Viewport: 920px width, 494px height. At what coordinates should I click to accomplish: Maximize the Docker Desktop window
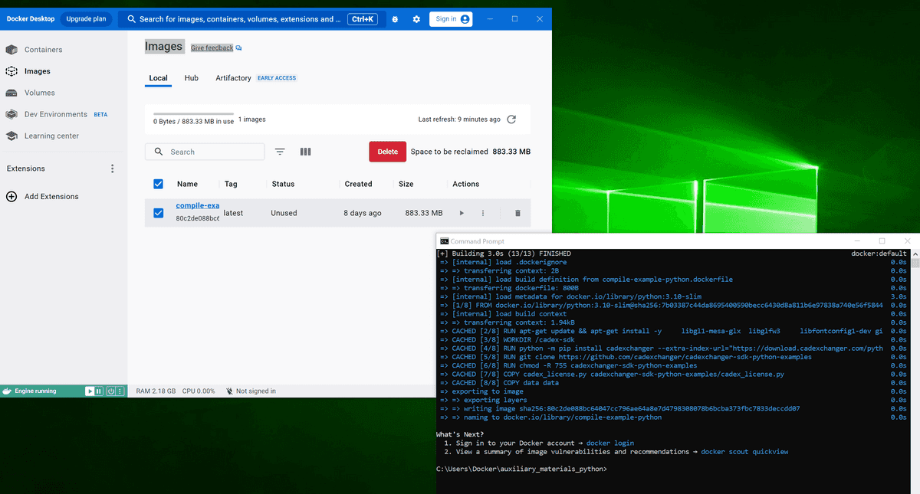[514, 19]
